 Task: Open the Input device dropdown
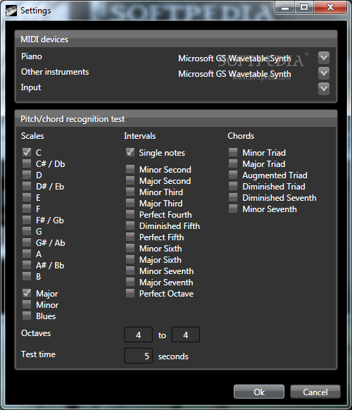[x=324, y=89]
